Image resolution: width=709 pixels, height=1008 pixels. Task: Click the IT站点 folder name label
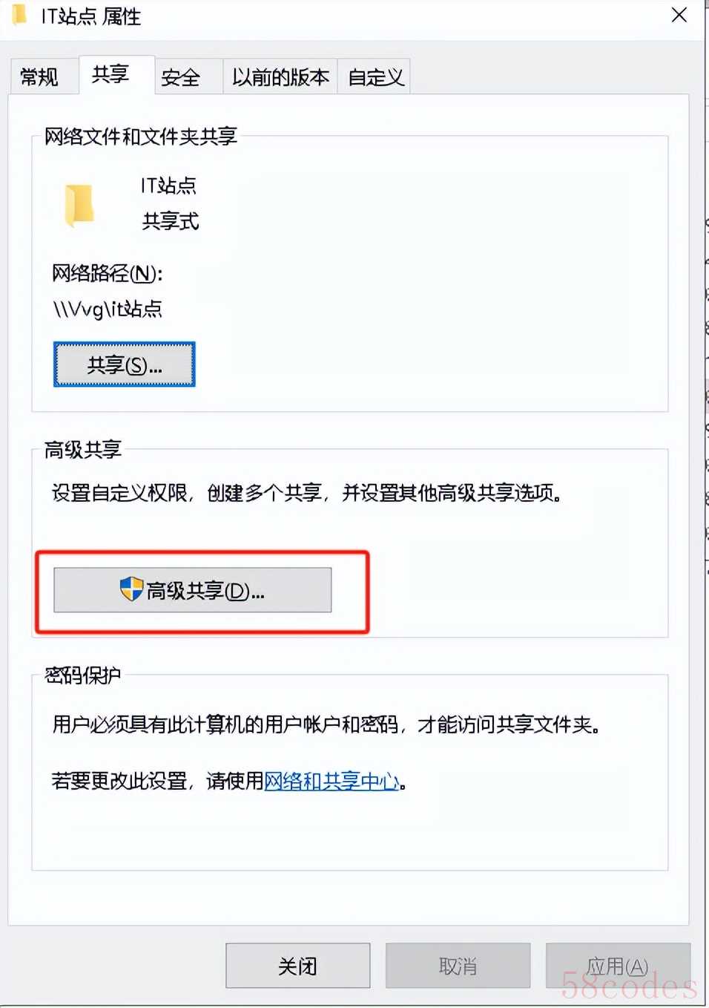[168, 186]
